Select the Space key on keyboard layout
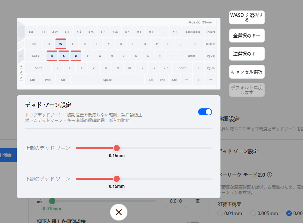Image resolution: width=303 pixels, height=223 pixels. pyautogui.click(x=107, y=80)
